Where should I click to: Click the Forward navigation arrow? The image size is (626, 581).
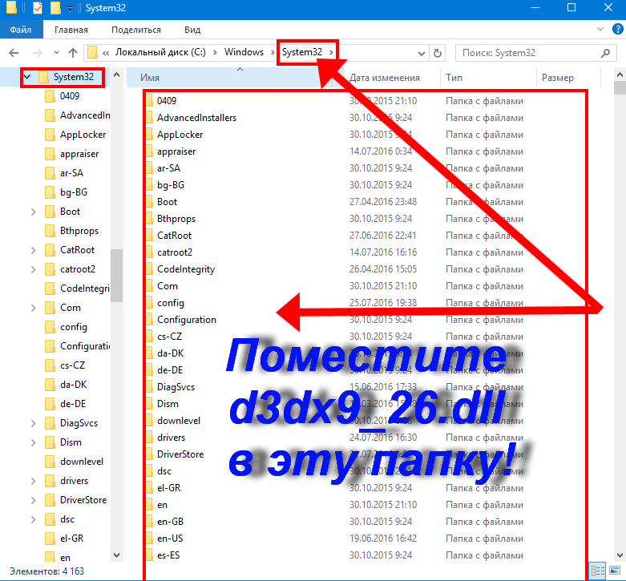point(35,53)
